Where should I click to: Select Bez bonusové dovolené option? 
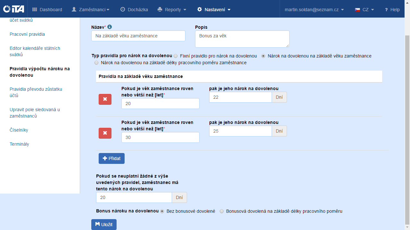(x=162, y=211)
